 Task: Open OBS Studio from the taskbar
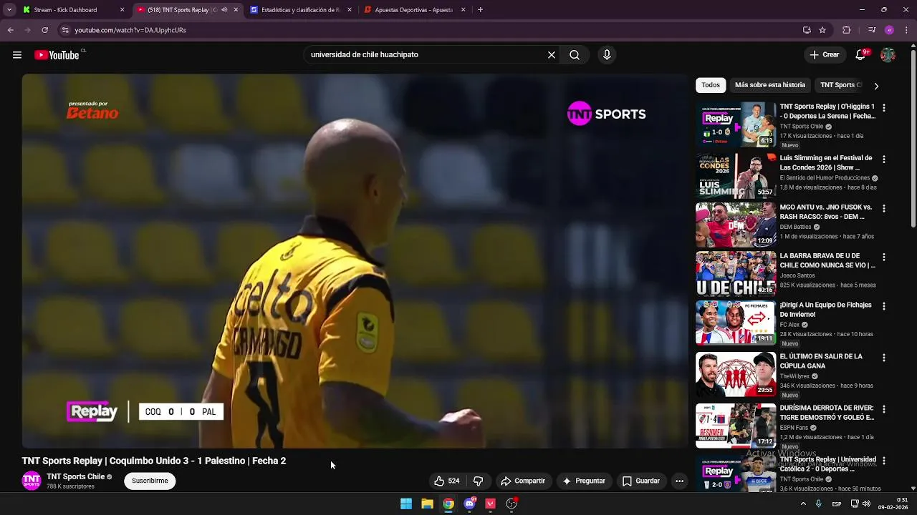(x=512, y=504)
